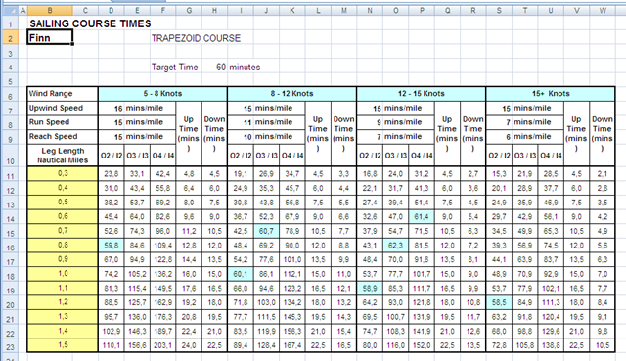The height and width of the screenshot is (361, 626).
Task: Click the Run Speed row label
Action: click(63, 122)
